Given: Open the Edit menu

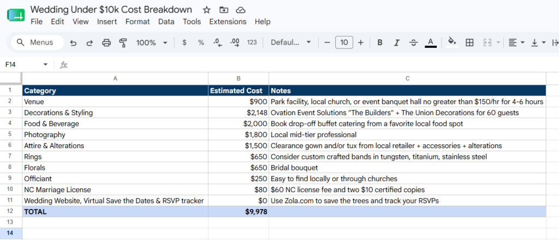Looking at the screenshot, I should click(57, 22).
